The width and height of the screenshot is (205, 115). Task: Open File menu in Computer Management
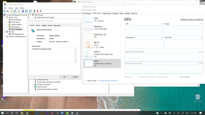[x=5, y=8]
